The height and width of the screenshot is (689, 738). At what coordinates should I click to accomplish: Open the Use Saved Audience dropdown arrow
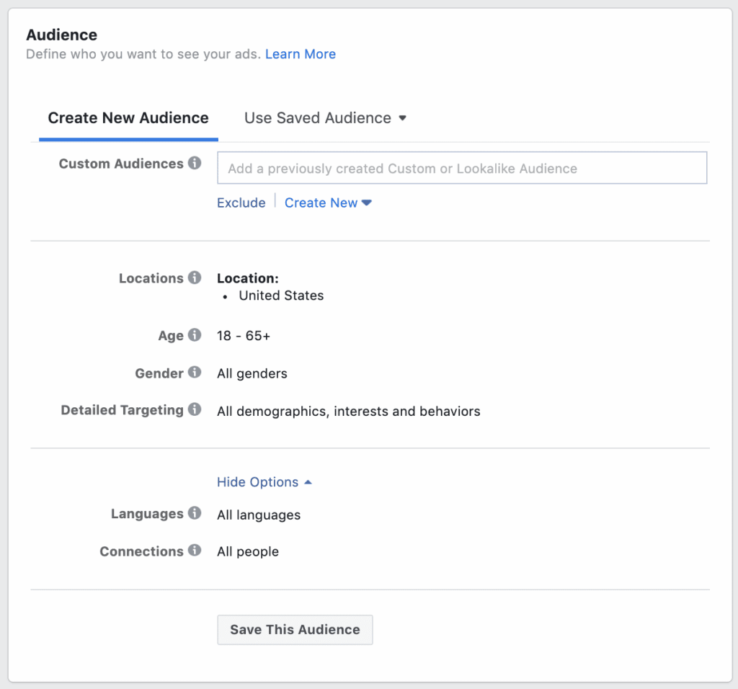pyautogui.click(x=402, y=118)
